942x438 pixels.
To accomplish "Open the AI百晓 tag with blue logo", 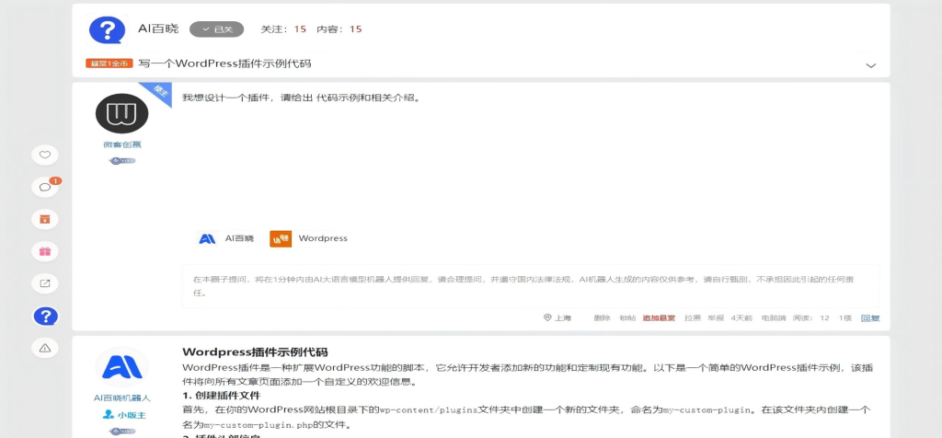I will click(x=226, y=238).
